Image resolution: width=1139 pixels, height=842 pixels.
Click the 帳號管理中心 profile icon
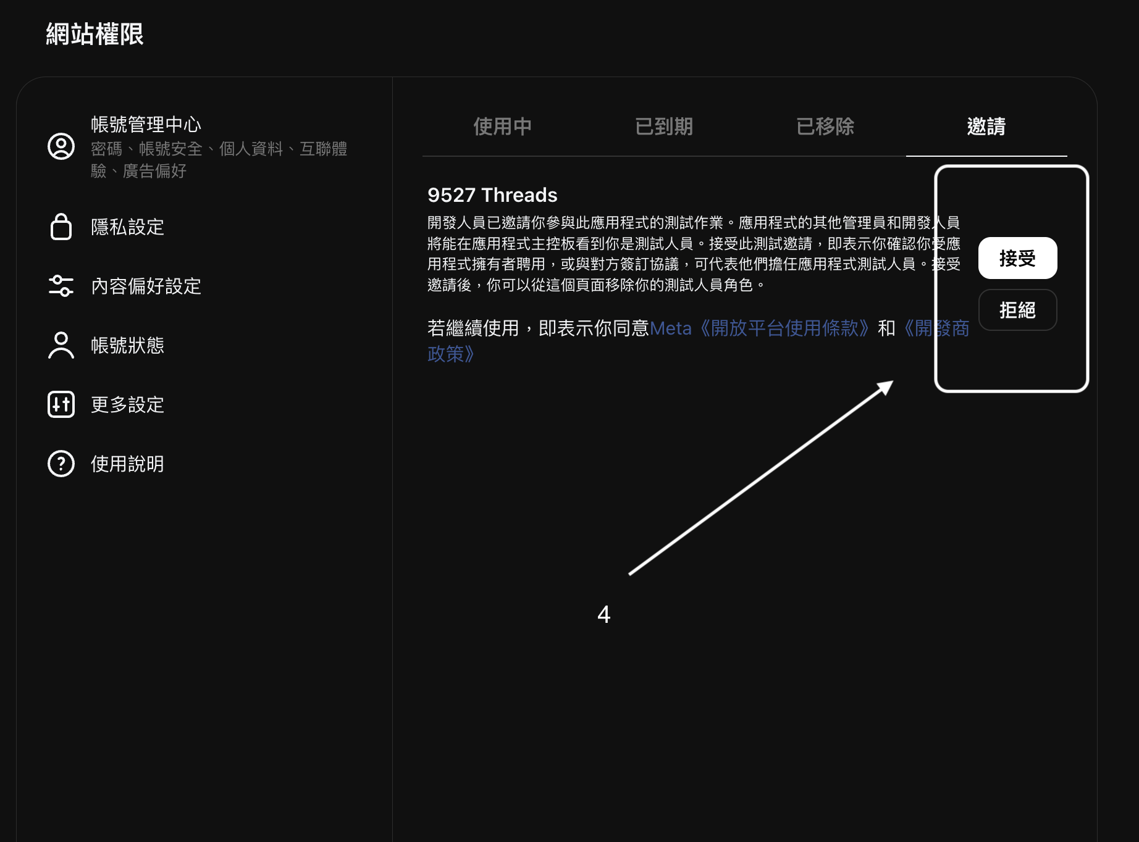tap(61, 146)
